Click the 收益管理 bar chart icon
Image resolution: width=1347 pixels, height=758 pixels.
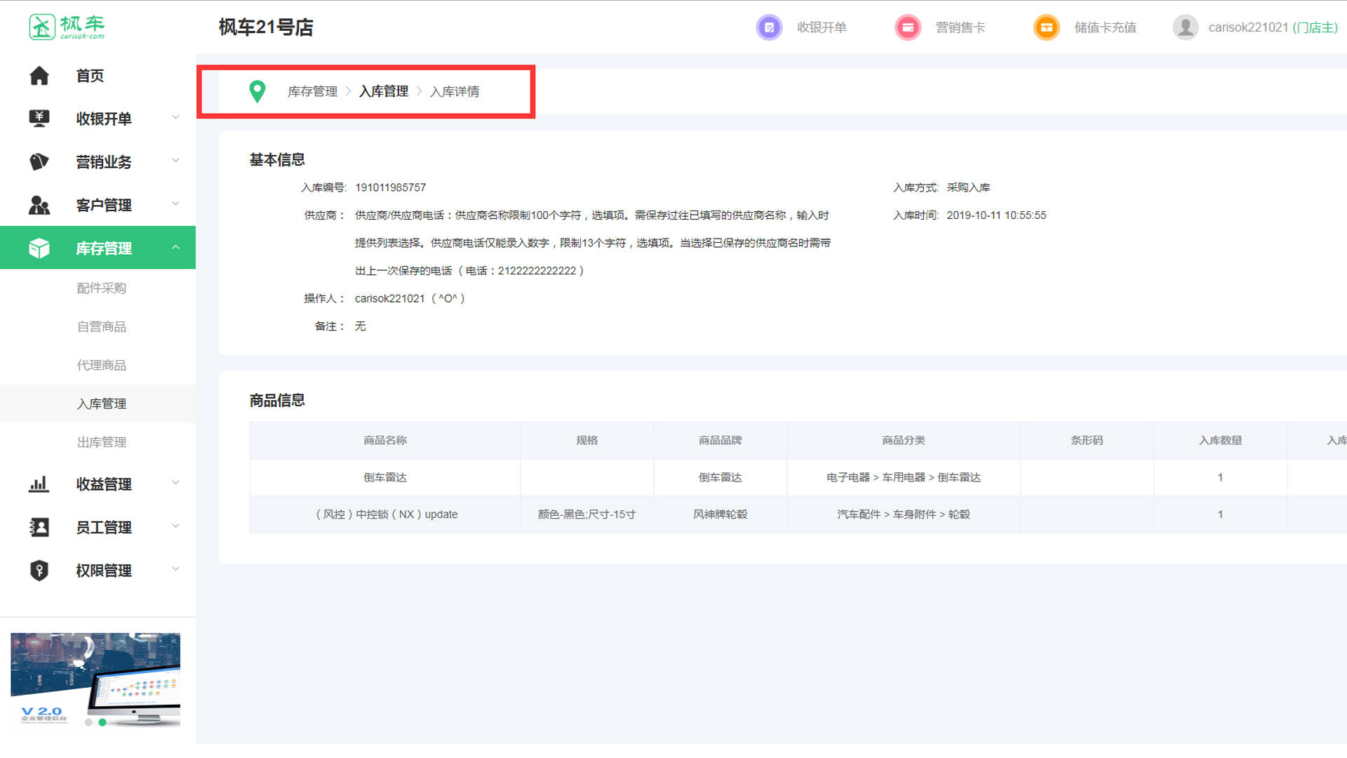click(39, 484)
